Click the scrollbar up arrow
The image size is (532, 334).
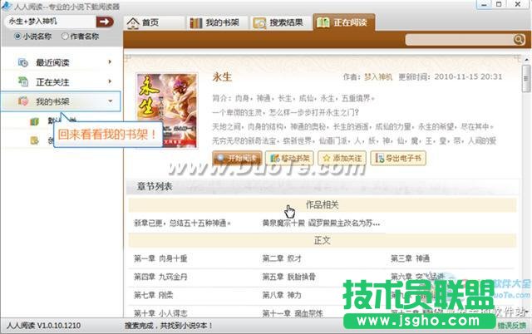tap(526, 59)
